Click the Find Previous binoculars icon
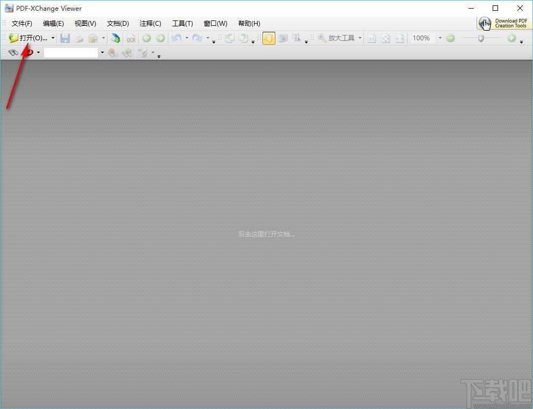Image resolution: width=533 pixels, height=409 pixels. (x=113, y=53)
